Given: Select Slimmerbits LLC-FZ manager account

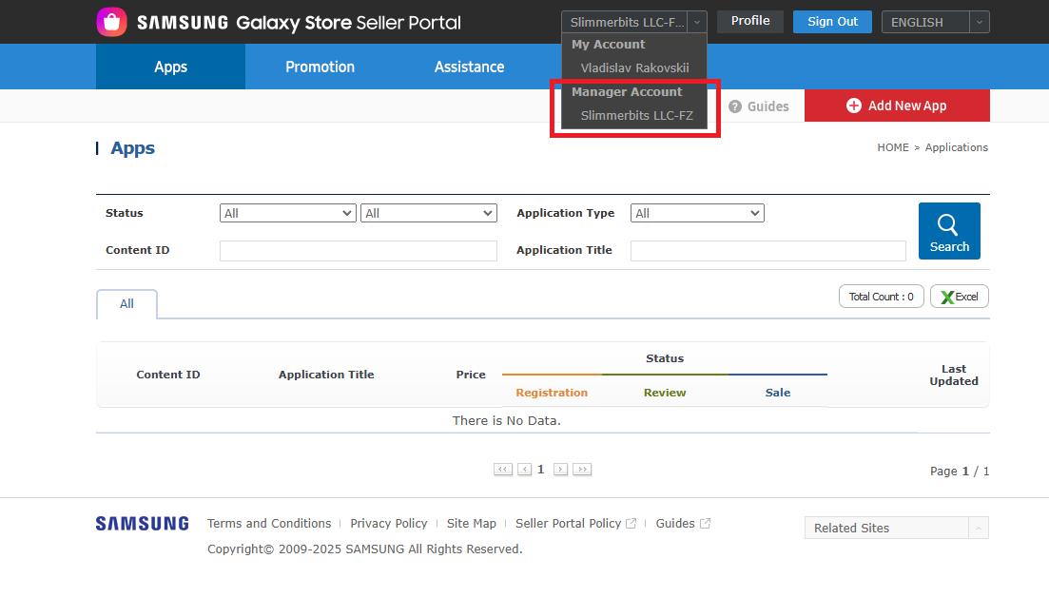Looking at the screenshot, I should (x=636, y=116).
